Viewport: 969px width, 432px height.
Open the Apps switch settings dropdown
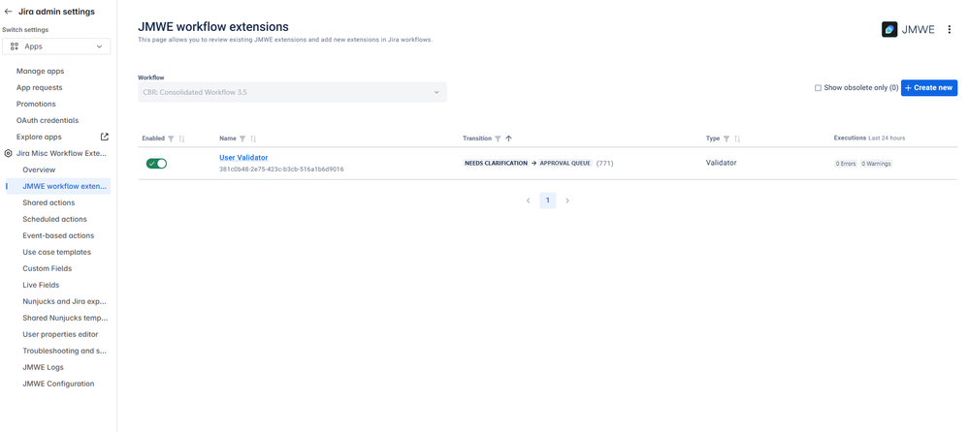click(56, 46)
